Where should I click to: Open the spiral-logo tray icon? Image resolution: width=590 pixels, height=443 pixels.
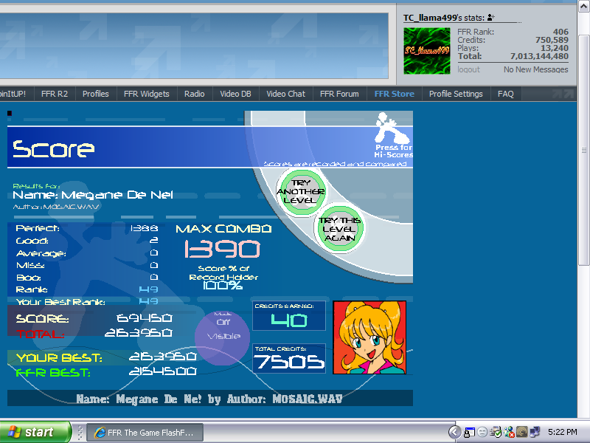522,432
